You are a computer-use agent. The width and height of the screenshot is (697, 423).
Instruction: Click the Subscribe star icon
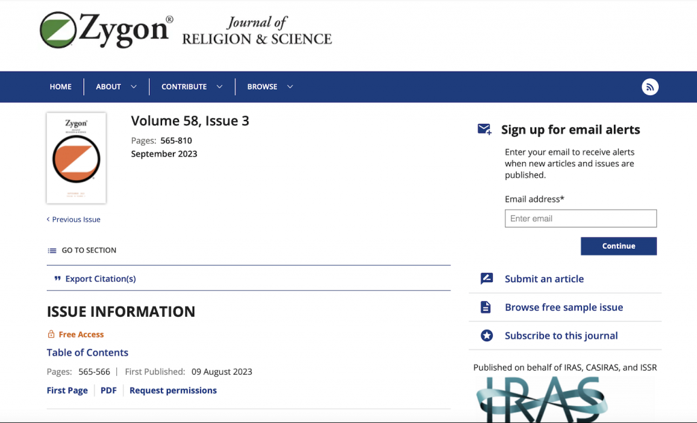[x=486, y=336]
